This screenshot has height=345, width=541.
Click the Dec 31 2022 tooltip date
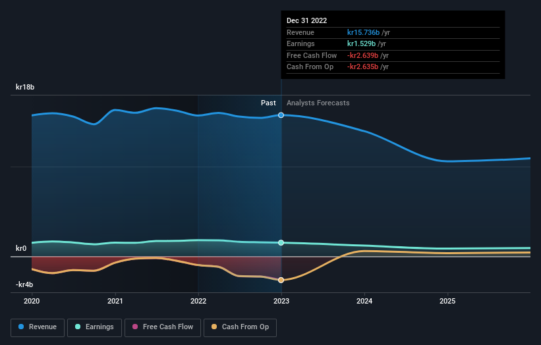point(306,20)
